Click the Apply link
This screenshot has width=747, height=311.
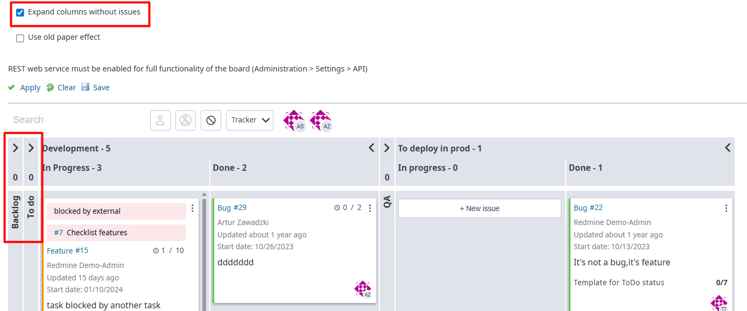pos(30,88)
